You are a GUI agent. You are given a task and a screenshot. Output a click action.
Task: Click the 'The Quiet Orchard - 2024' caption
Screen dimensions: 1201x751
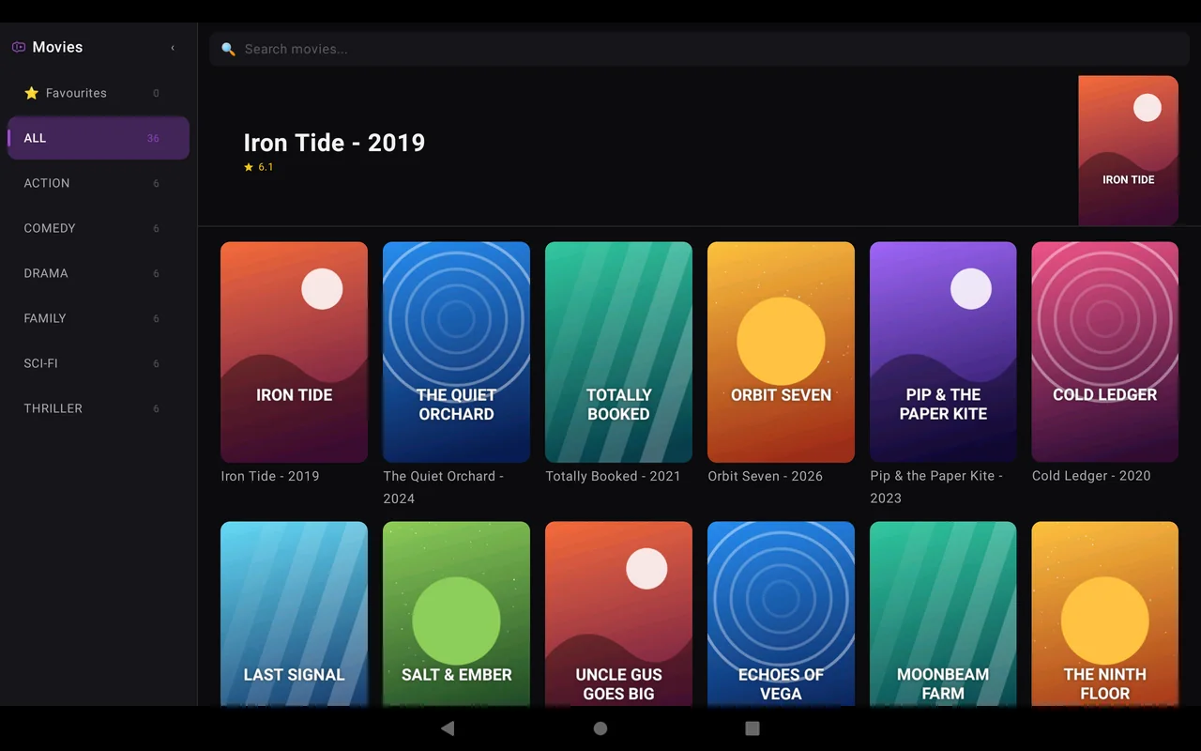443,487
